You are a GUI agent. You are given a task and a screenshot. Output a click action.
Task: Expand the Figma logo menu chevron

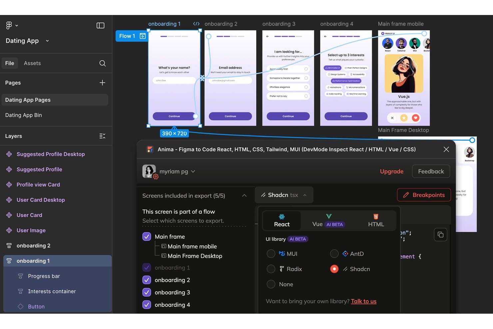pos(17,26)
